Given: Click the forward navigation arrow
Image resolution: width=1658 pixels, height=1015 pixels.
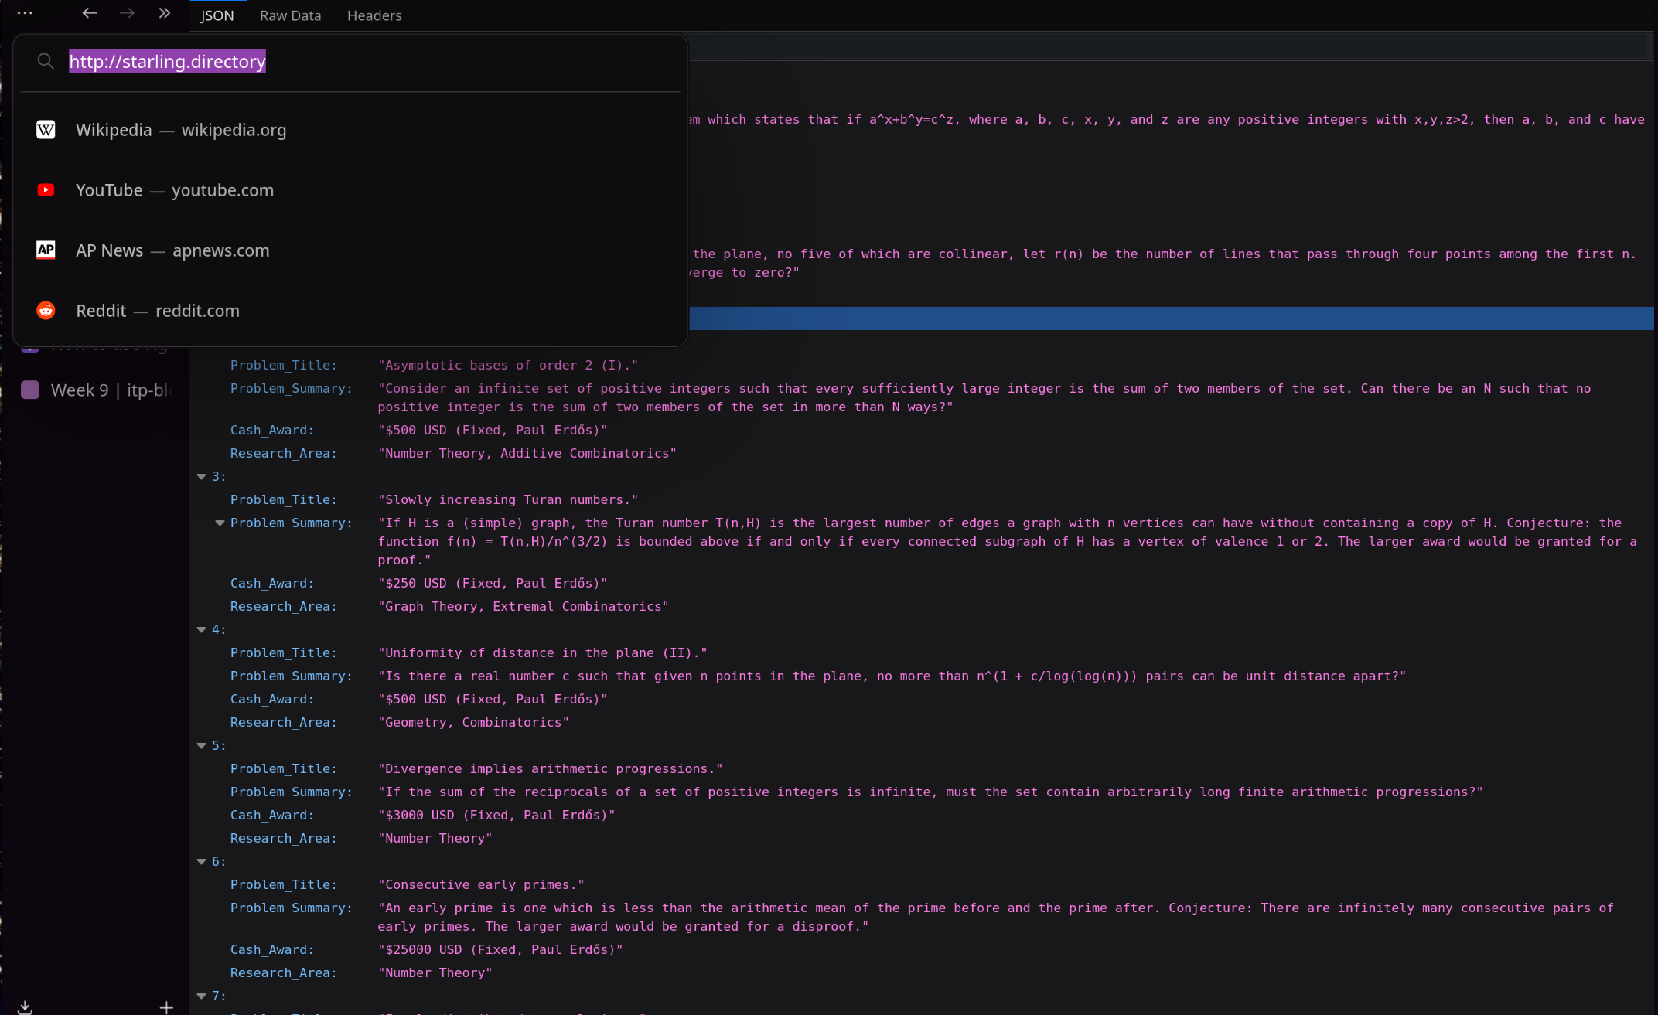Looking at the screenshot, I should click(x=127, y=13).
